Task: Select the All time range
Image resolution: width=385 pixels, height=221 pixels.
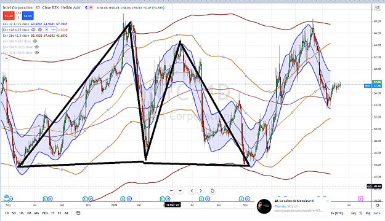Action: click(66, 213)
